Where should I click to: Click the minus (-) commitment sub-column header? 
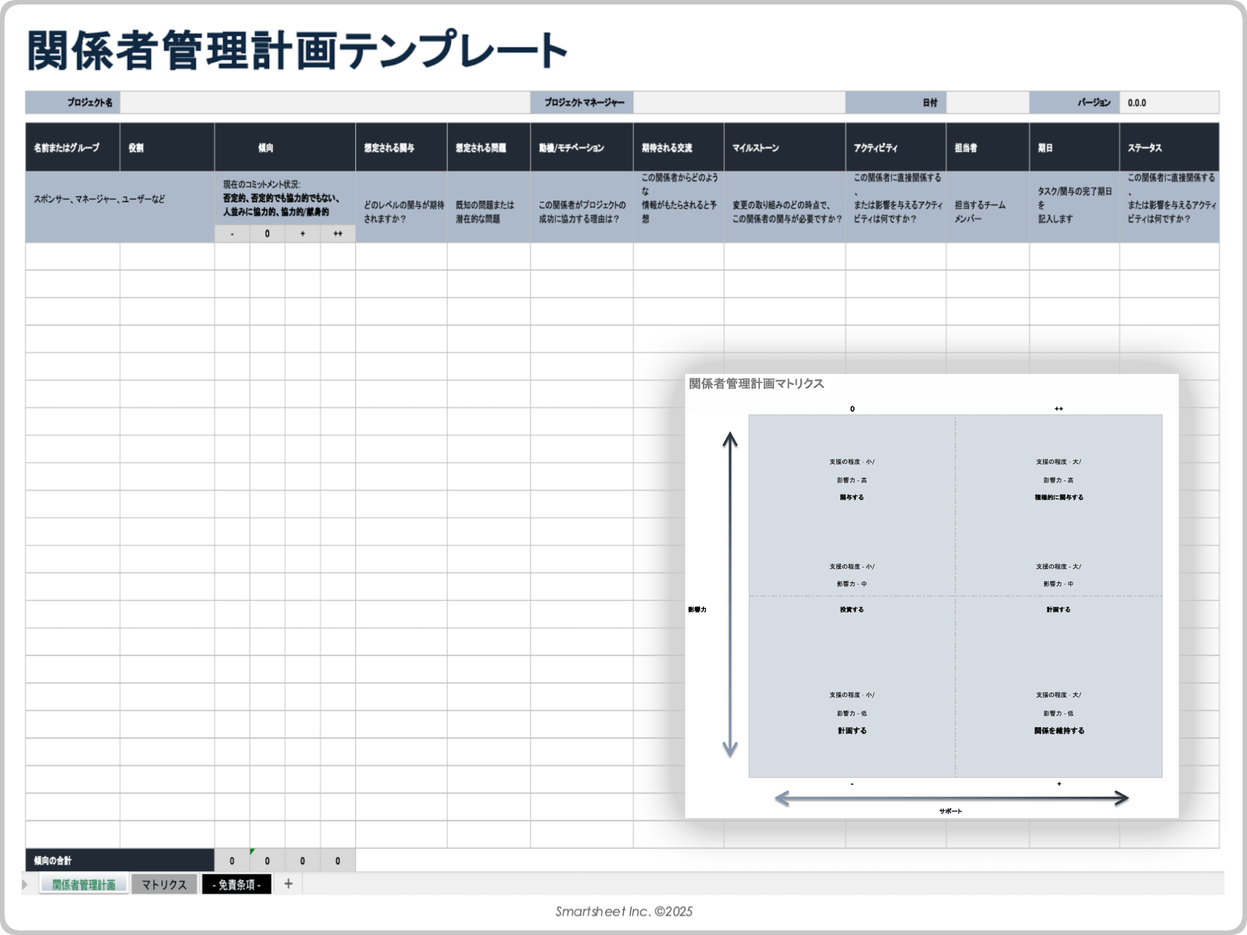[232, 233]
